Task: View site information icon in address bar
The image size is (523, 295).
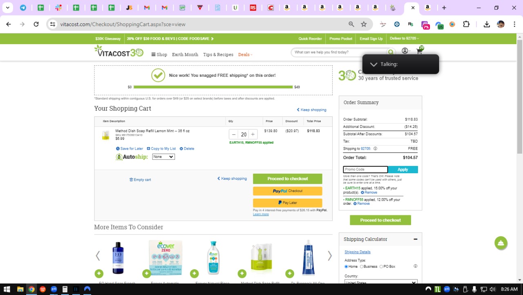Action: click(x=52, y=24)
